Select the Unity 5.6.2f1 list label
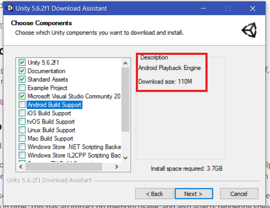This screenshot has height=208, width=270. click(x=43, y=62)
